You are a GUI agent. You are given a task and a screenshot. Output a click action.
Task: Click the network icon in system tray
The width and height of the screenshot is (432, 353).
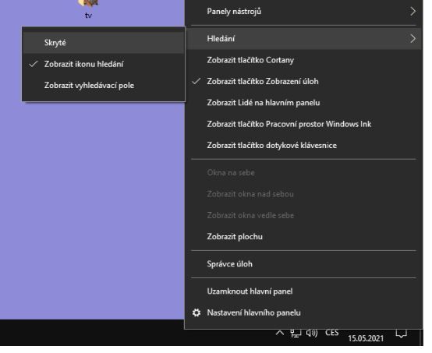296,334
